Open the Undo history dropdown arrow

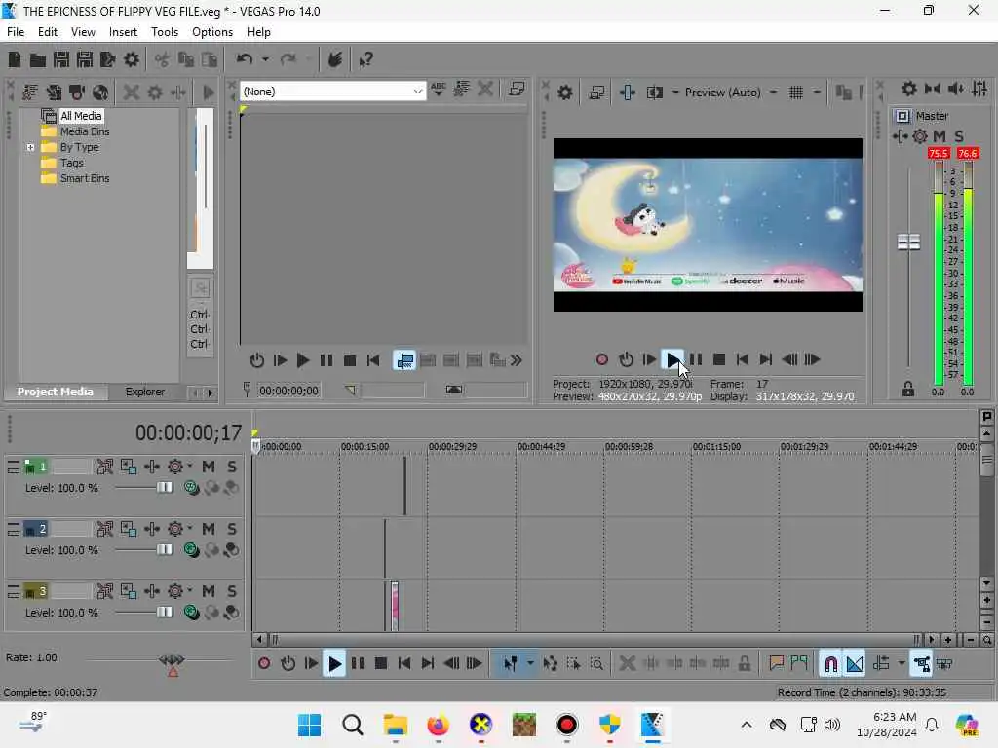pyautogui.click(x=265, y=59)
